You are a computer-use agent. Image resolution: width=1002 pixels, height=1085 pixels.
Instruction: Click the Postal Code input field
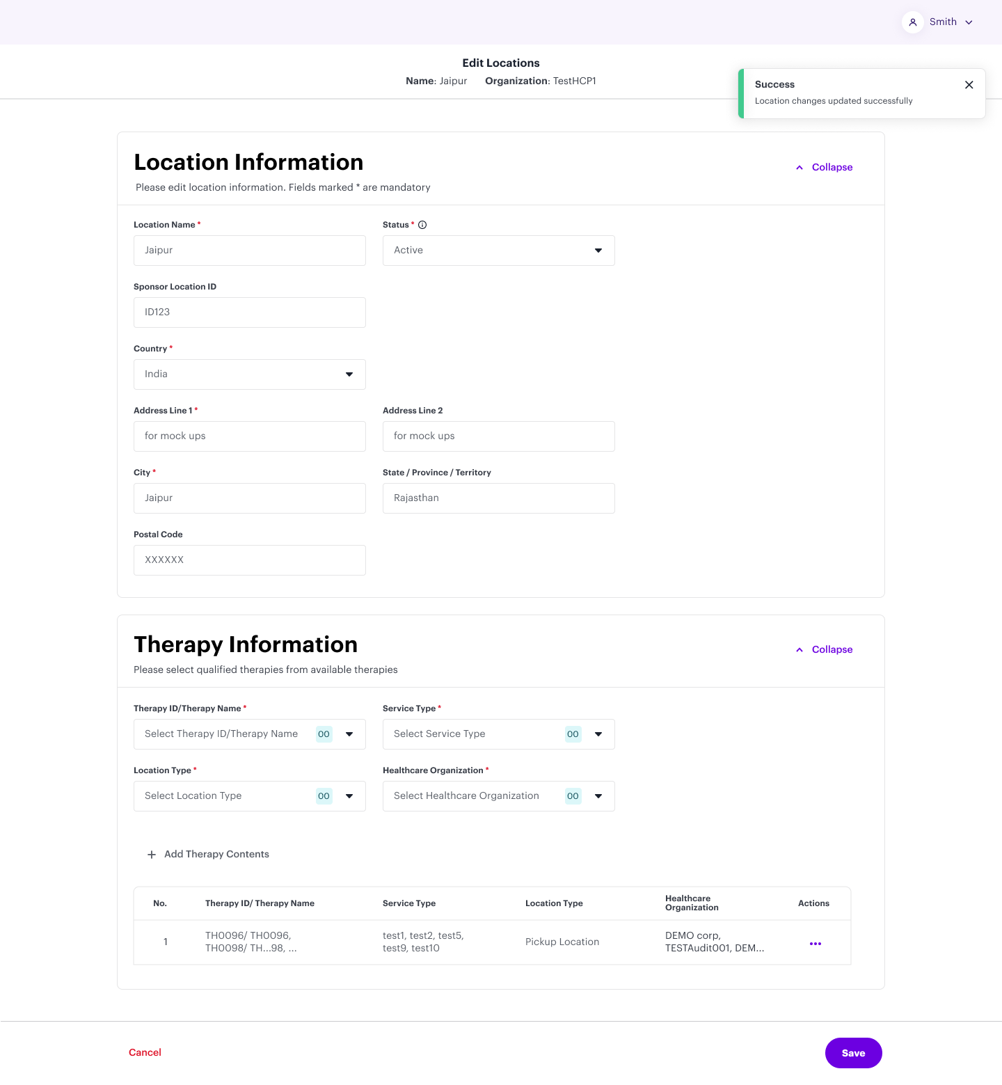point(249,560)
